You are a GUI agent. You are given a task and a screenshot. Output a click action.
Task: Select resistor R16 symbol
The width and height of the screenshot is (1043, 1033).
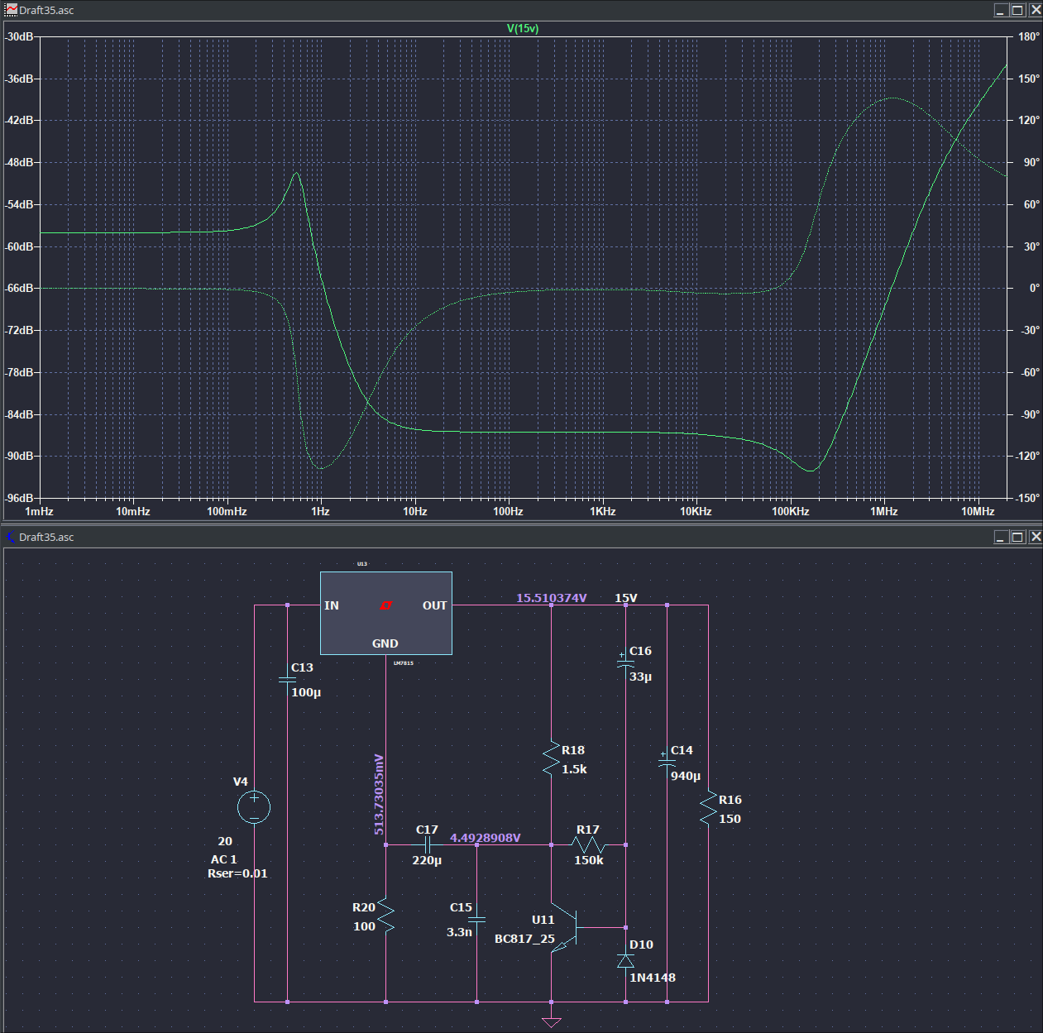point(708,808)
